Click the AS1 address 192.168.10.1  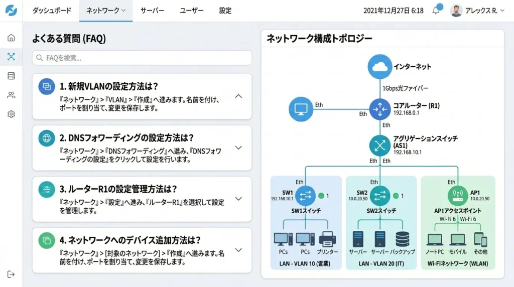tap(408, 153)
